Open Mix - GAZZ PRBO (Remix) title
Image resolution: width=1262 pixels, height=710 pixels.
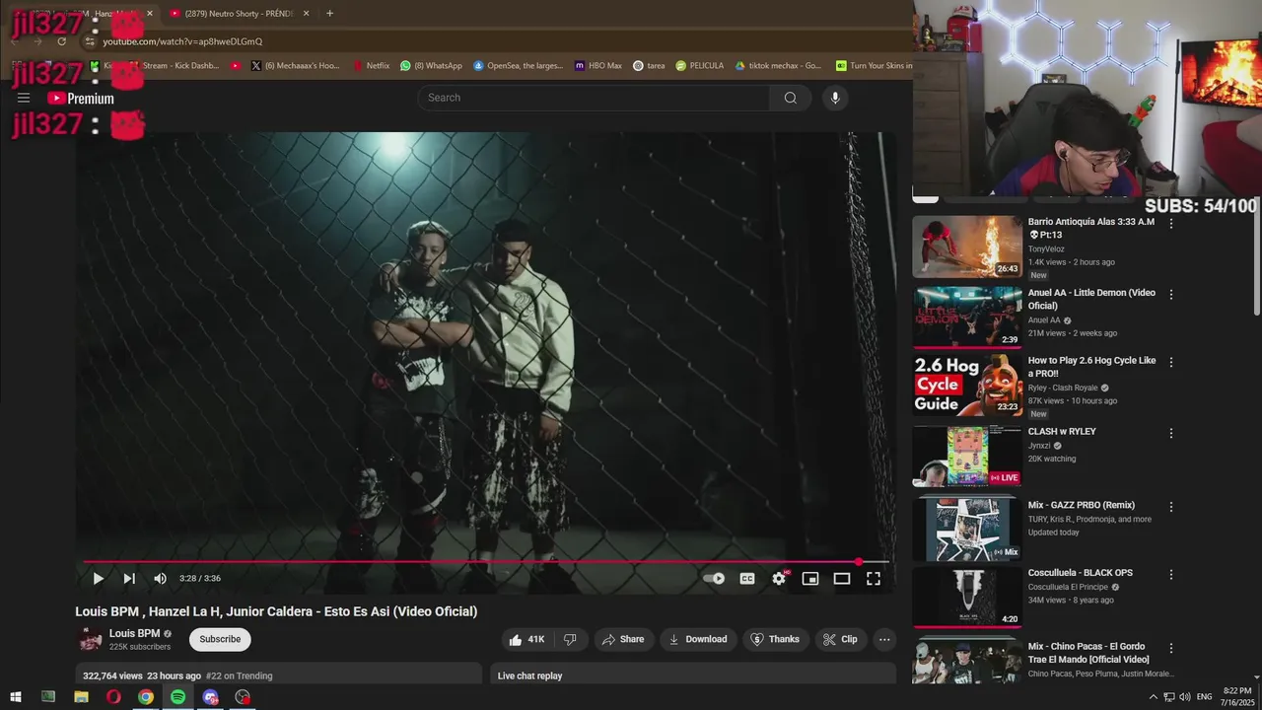[x=1082, y=505]
